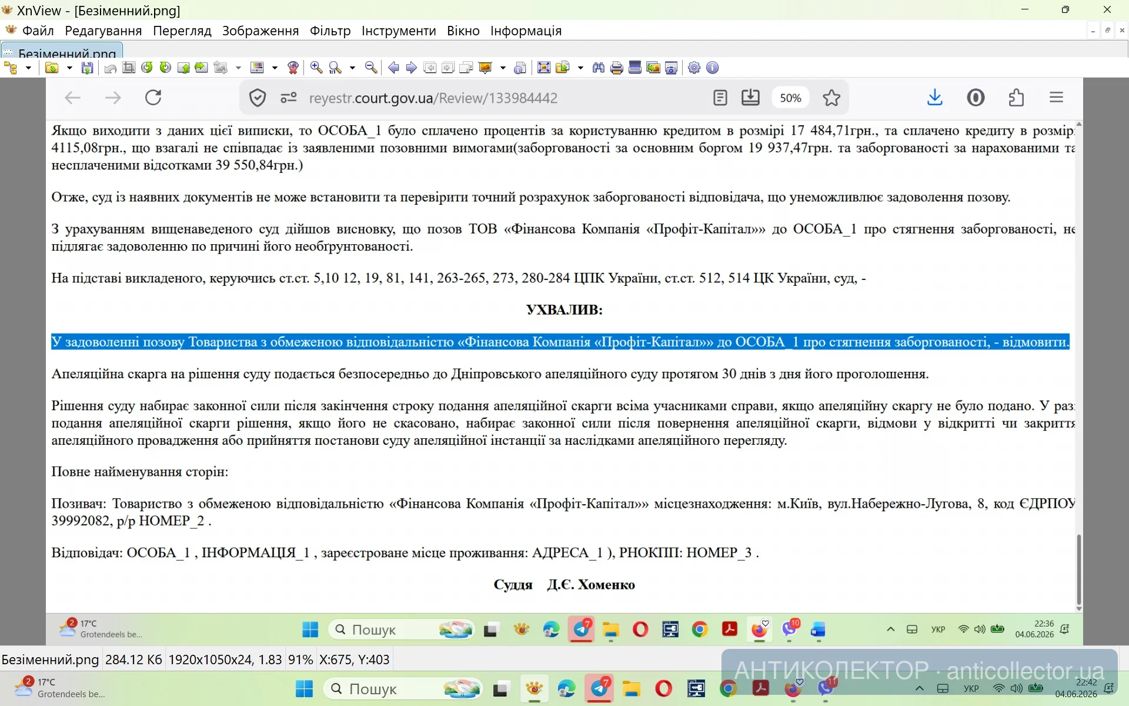
Task: Set zoom to 1:1 magnifier icon
Action: coord(335,68)
